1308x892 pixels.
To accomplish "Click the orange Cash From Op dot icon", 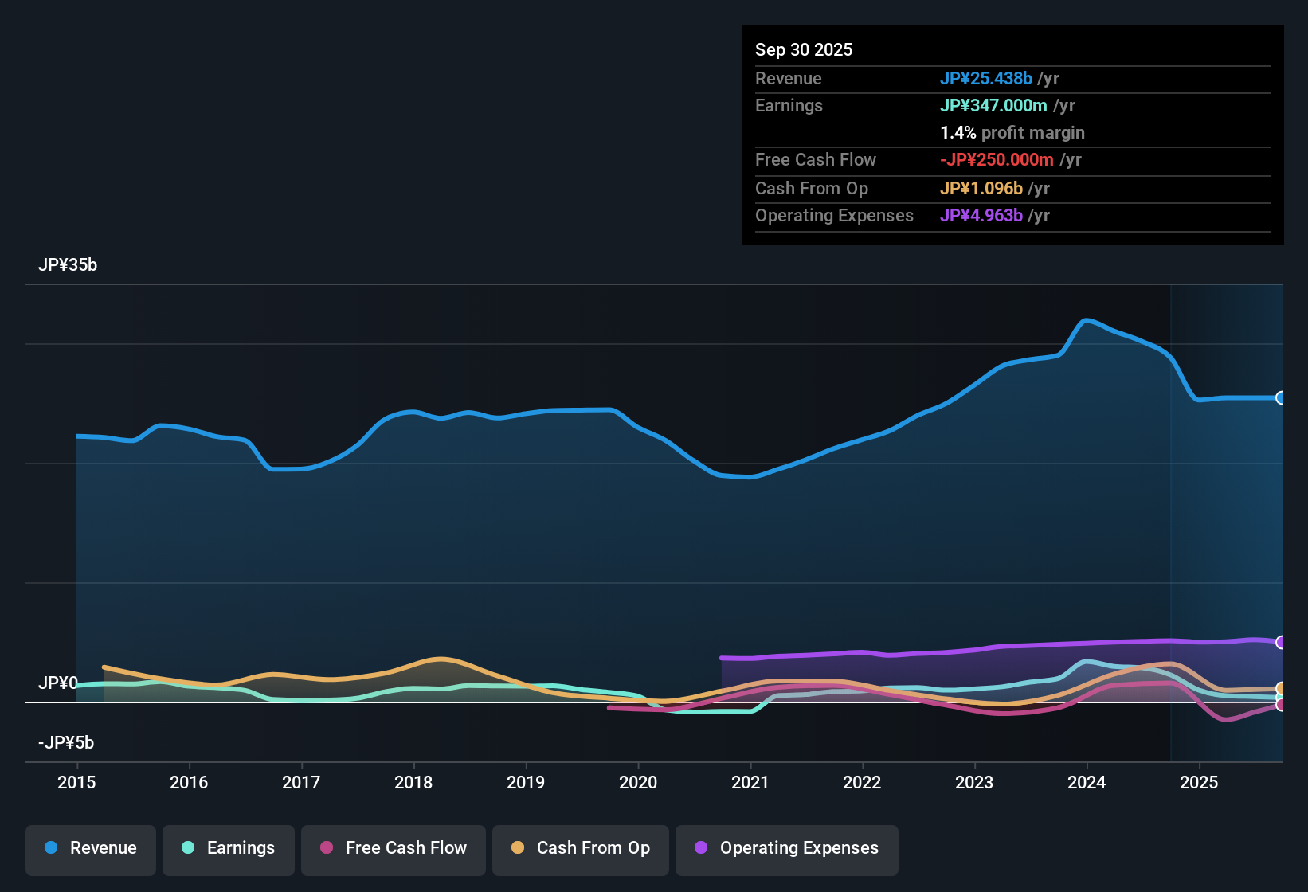I will click(x=517, y=848).
